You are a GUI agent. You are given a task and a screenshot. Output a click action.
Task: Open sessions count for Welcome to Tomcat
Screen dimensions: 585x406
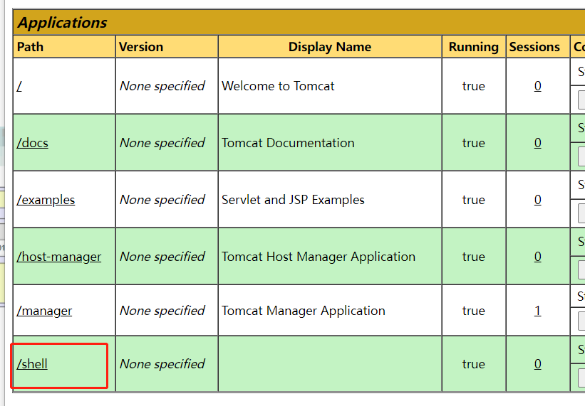click(x=538, y=86)
